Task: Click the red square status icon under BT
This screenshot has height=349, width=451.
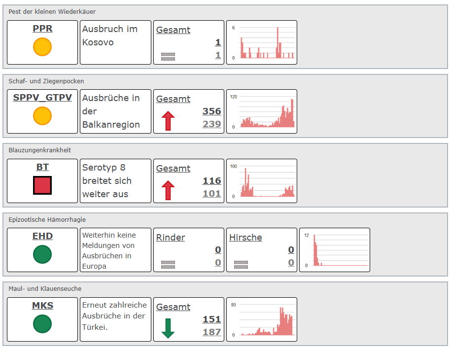Action: (42, 185)
